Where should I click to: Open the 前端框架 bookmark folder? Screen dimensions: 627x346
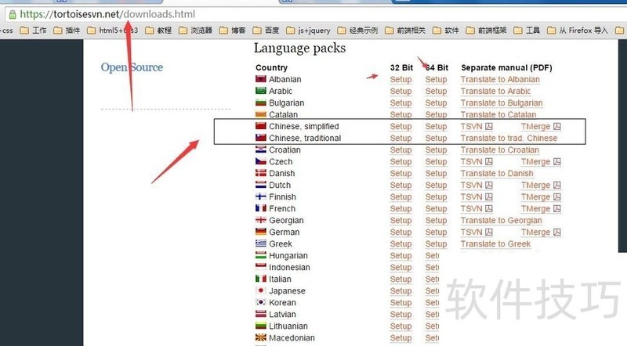click(486, 31)
